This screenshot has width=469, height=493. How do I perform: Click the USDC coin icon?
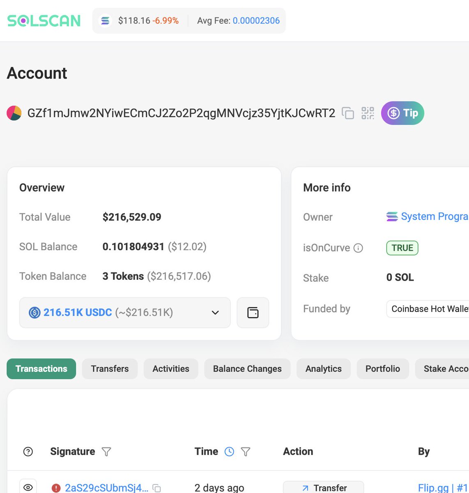coord(34,313)
